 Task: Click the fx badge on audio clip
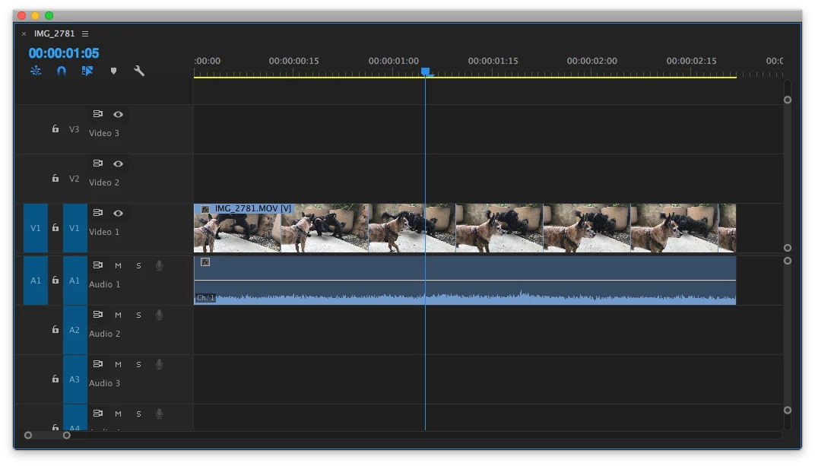205,262
